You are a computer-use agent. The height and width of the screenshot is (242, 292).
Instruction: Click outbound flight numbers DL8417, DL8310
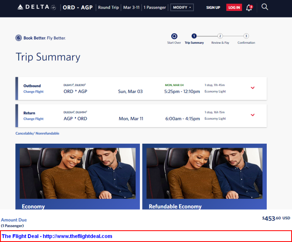[x=75, y=85]
